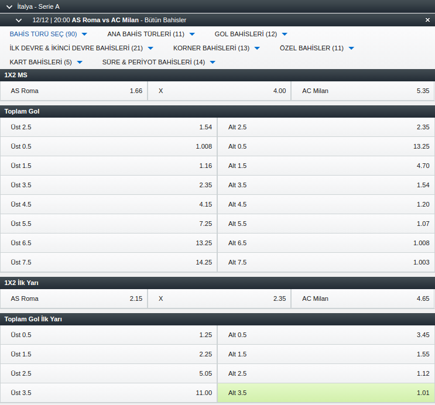Image resolution: width=435 pixels, height=405 pixels.
Task: Click the Toplam Gol İlk Yarı header
Action: (x=218, y=320)
